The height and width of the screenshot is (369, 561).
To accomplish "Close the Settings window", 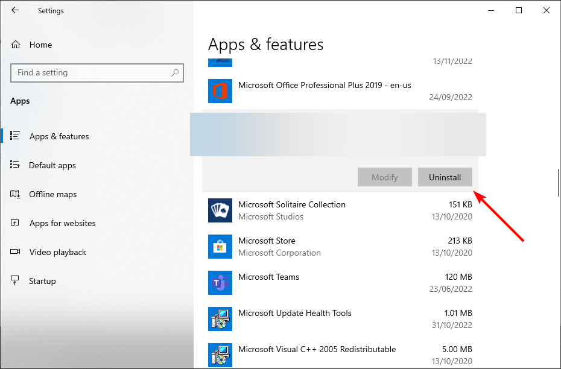I will coord(547,10).
